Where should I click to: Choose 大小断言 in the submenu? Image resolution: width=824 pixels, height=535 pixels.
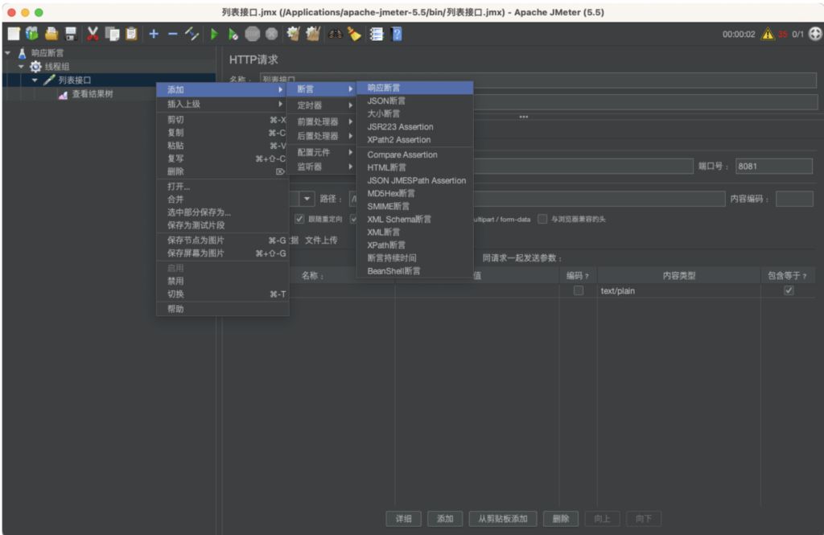pos(415,113)
